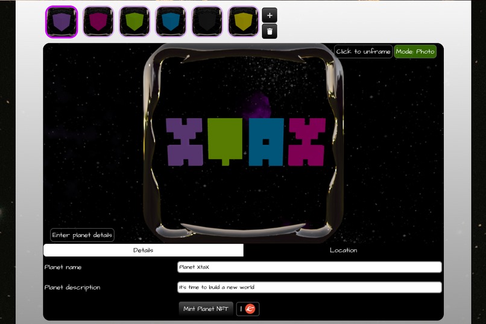The image size is (486, 324).
Task: Select the black block swatch
Action: [x=207, y=22]
